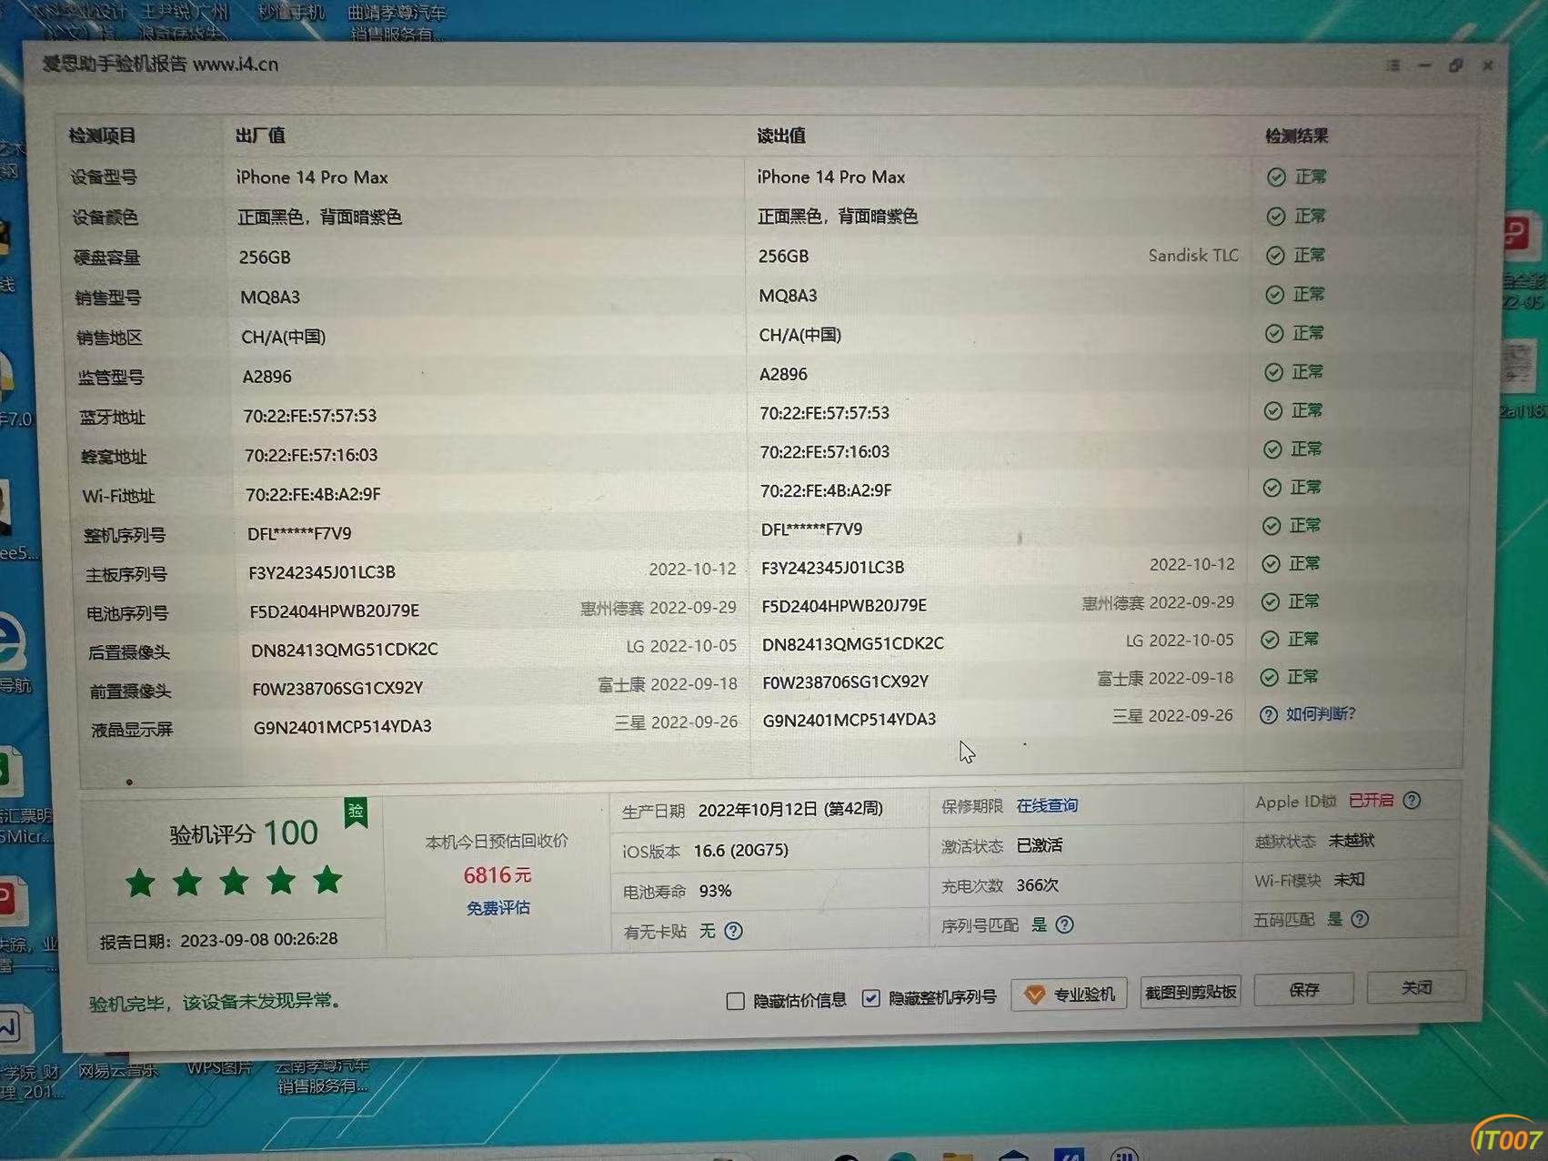This screenshot has height=1161, width=1548.
Task: Click check icon in 监管型号 row
Action: click(x=1274, y=372)
